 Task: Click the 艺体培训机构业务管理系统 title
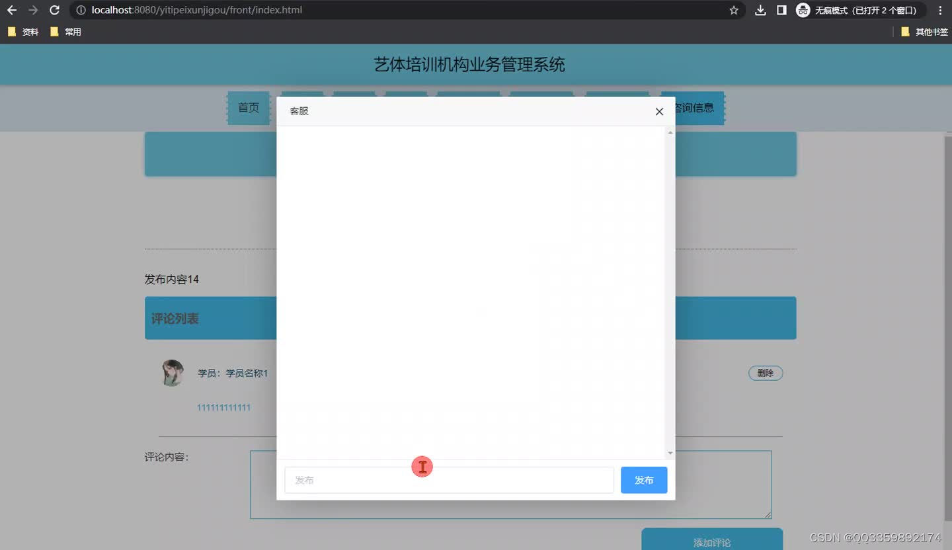point(469,65)
